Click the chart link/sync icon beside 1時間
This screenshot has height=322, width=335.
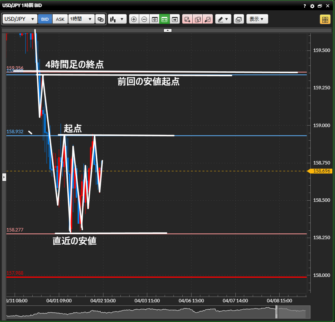[100, 19]
